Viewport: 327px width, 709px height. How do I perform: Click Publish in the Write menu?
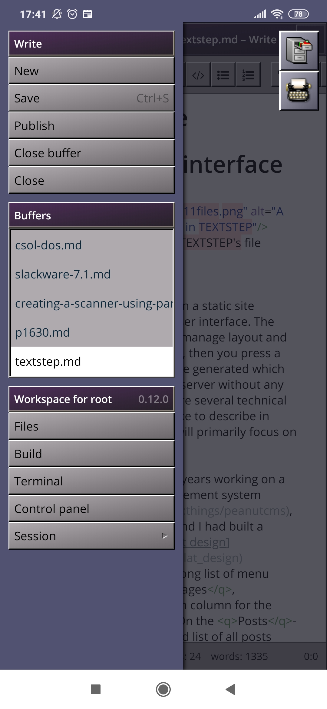pos(91,126)
